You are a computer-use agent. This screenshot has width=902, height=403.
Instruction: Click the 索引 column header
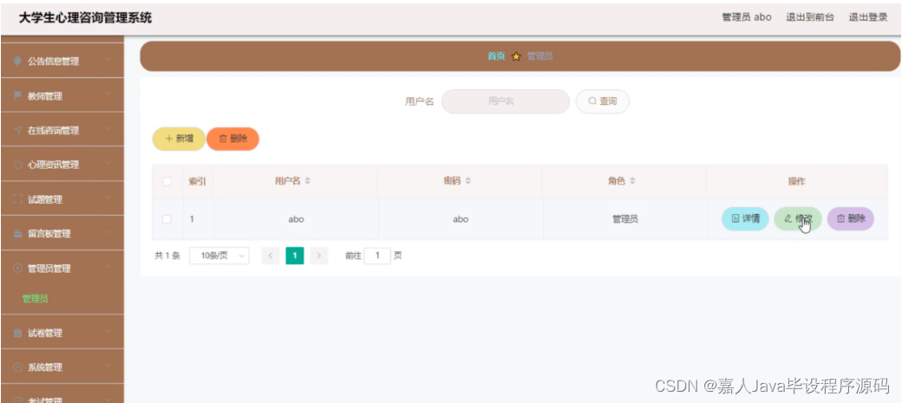pos(198,181)
